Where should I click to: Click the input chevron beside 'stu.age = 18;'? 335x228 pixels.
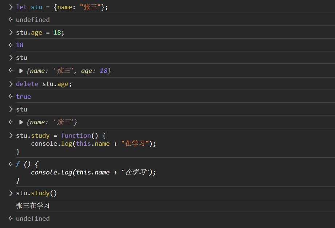(x=11, y=32)
